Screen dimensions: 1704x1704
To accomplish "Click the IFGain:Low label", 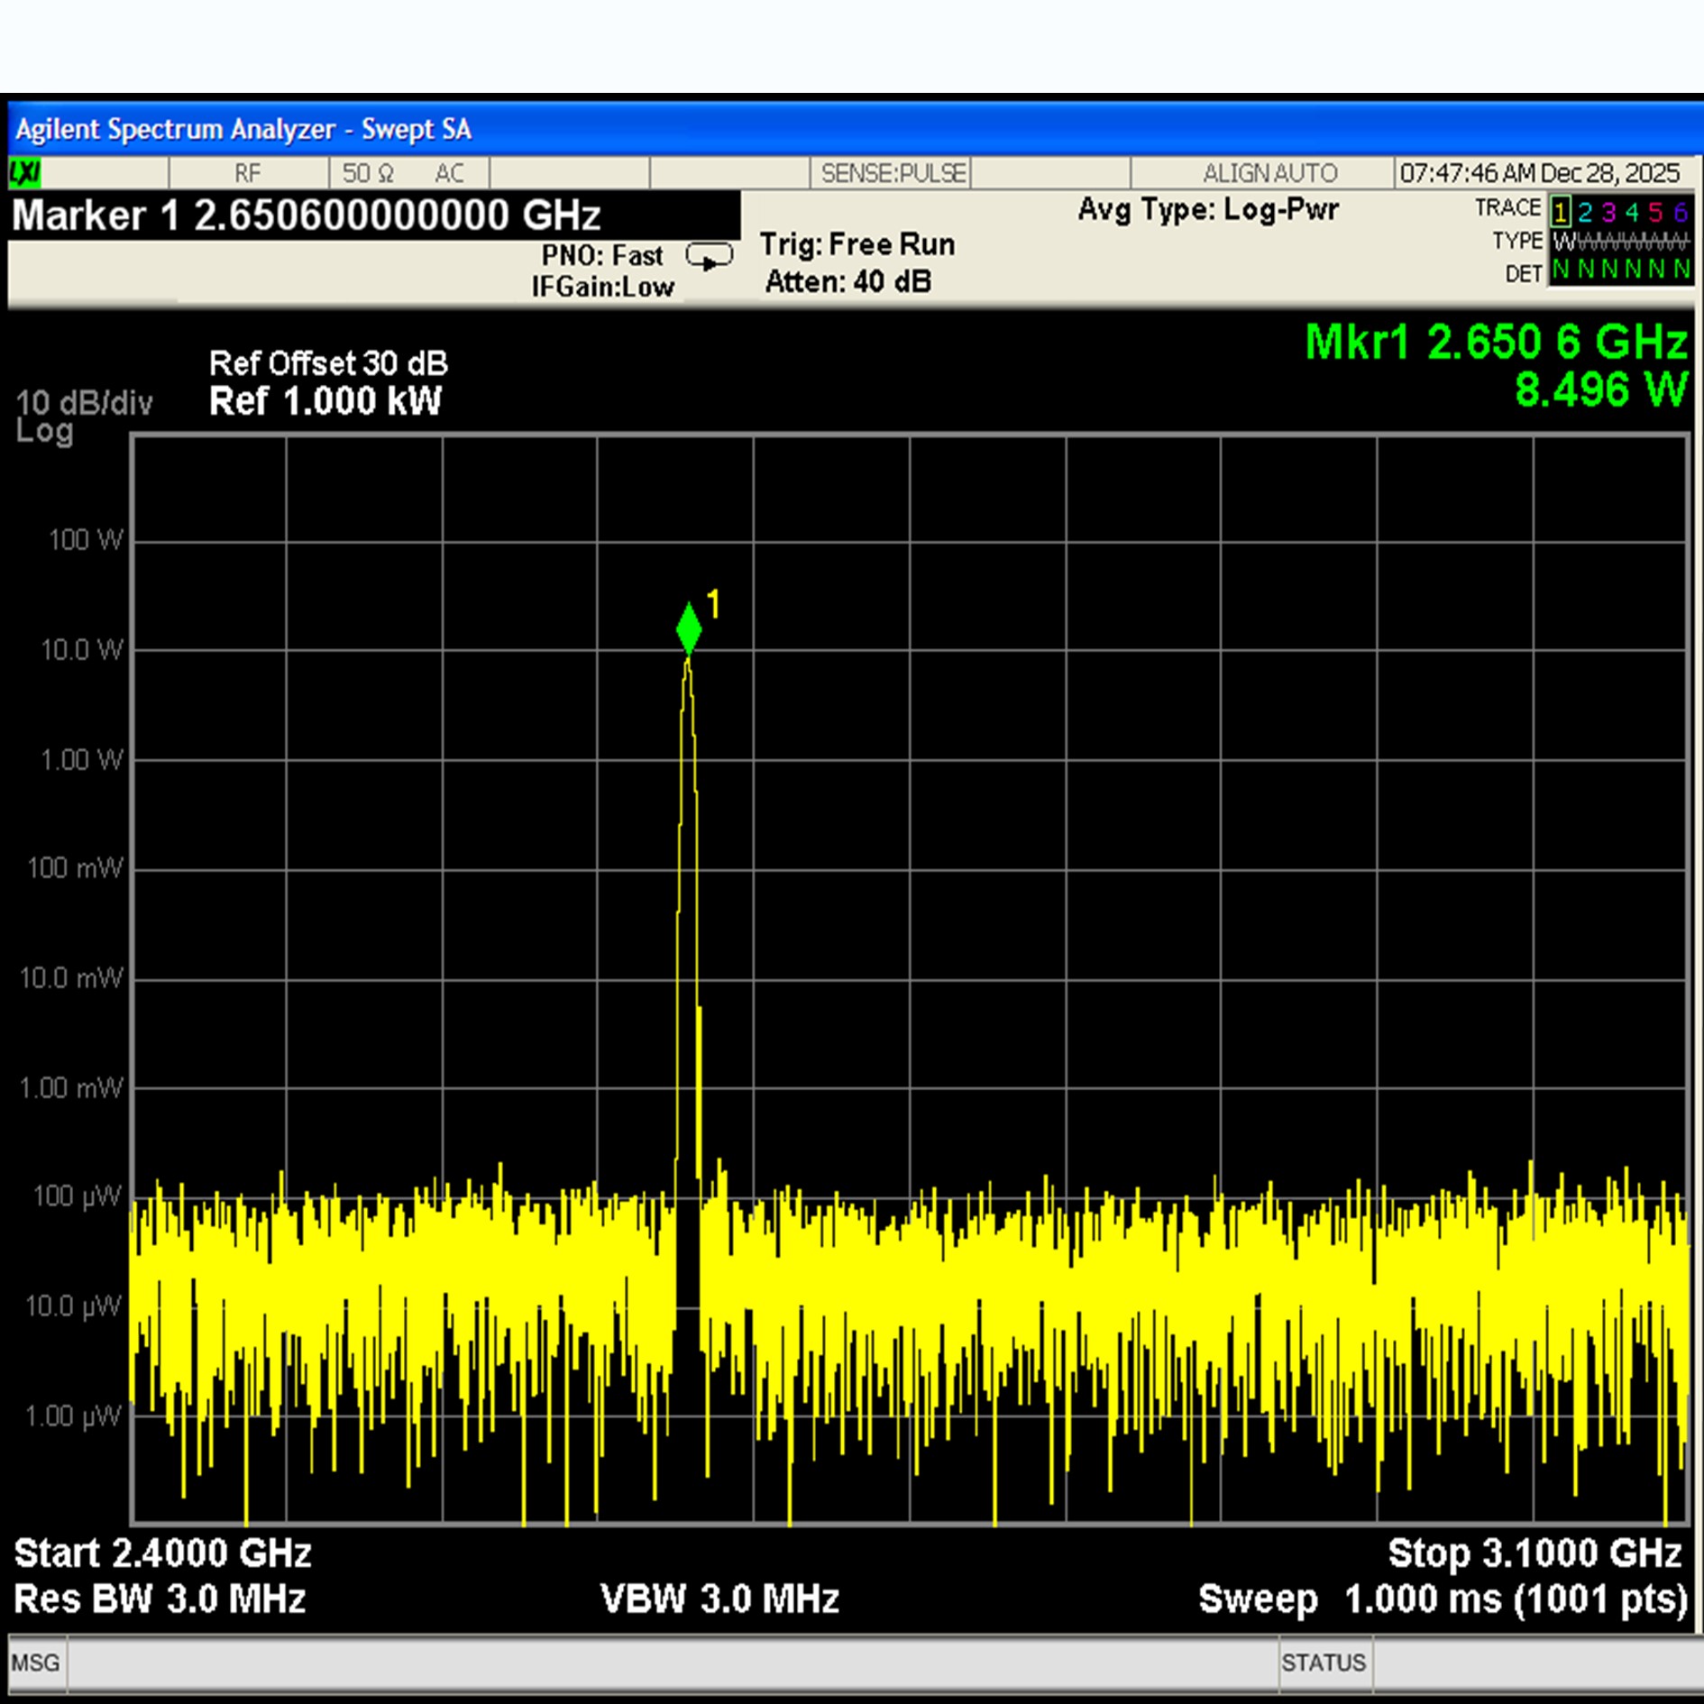I will pyautogui.click(x=602, y=287).
